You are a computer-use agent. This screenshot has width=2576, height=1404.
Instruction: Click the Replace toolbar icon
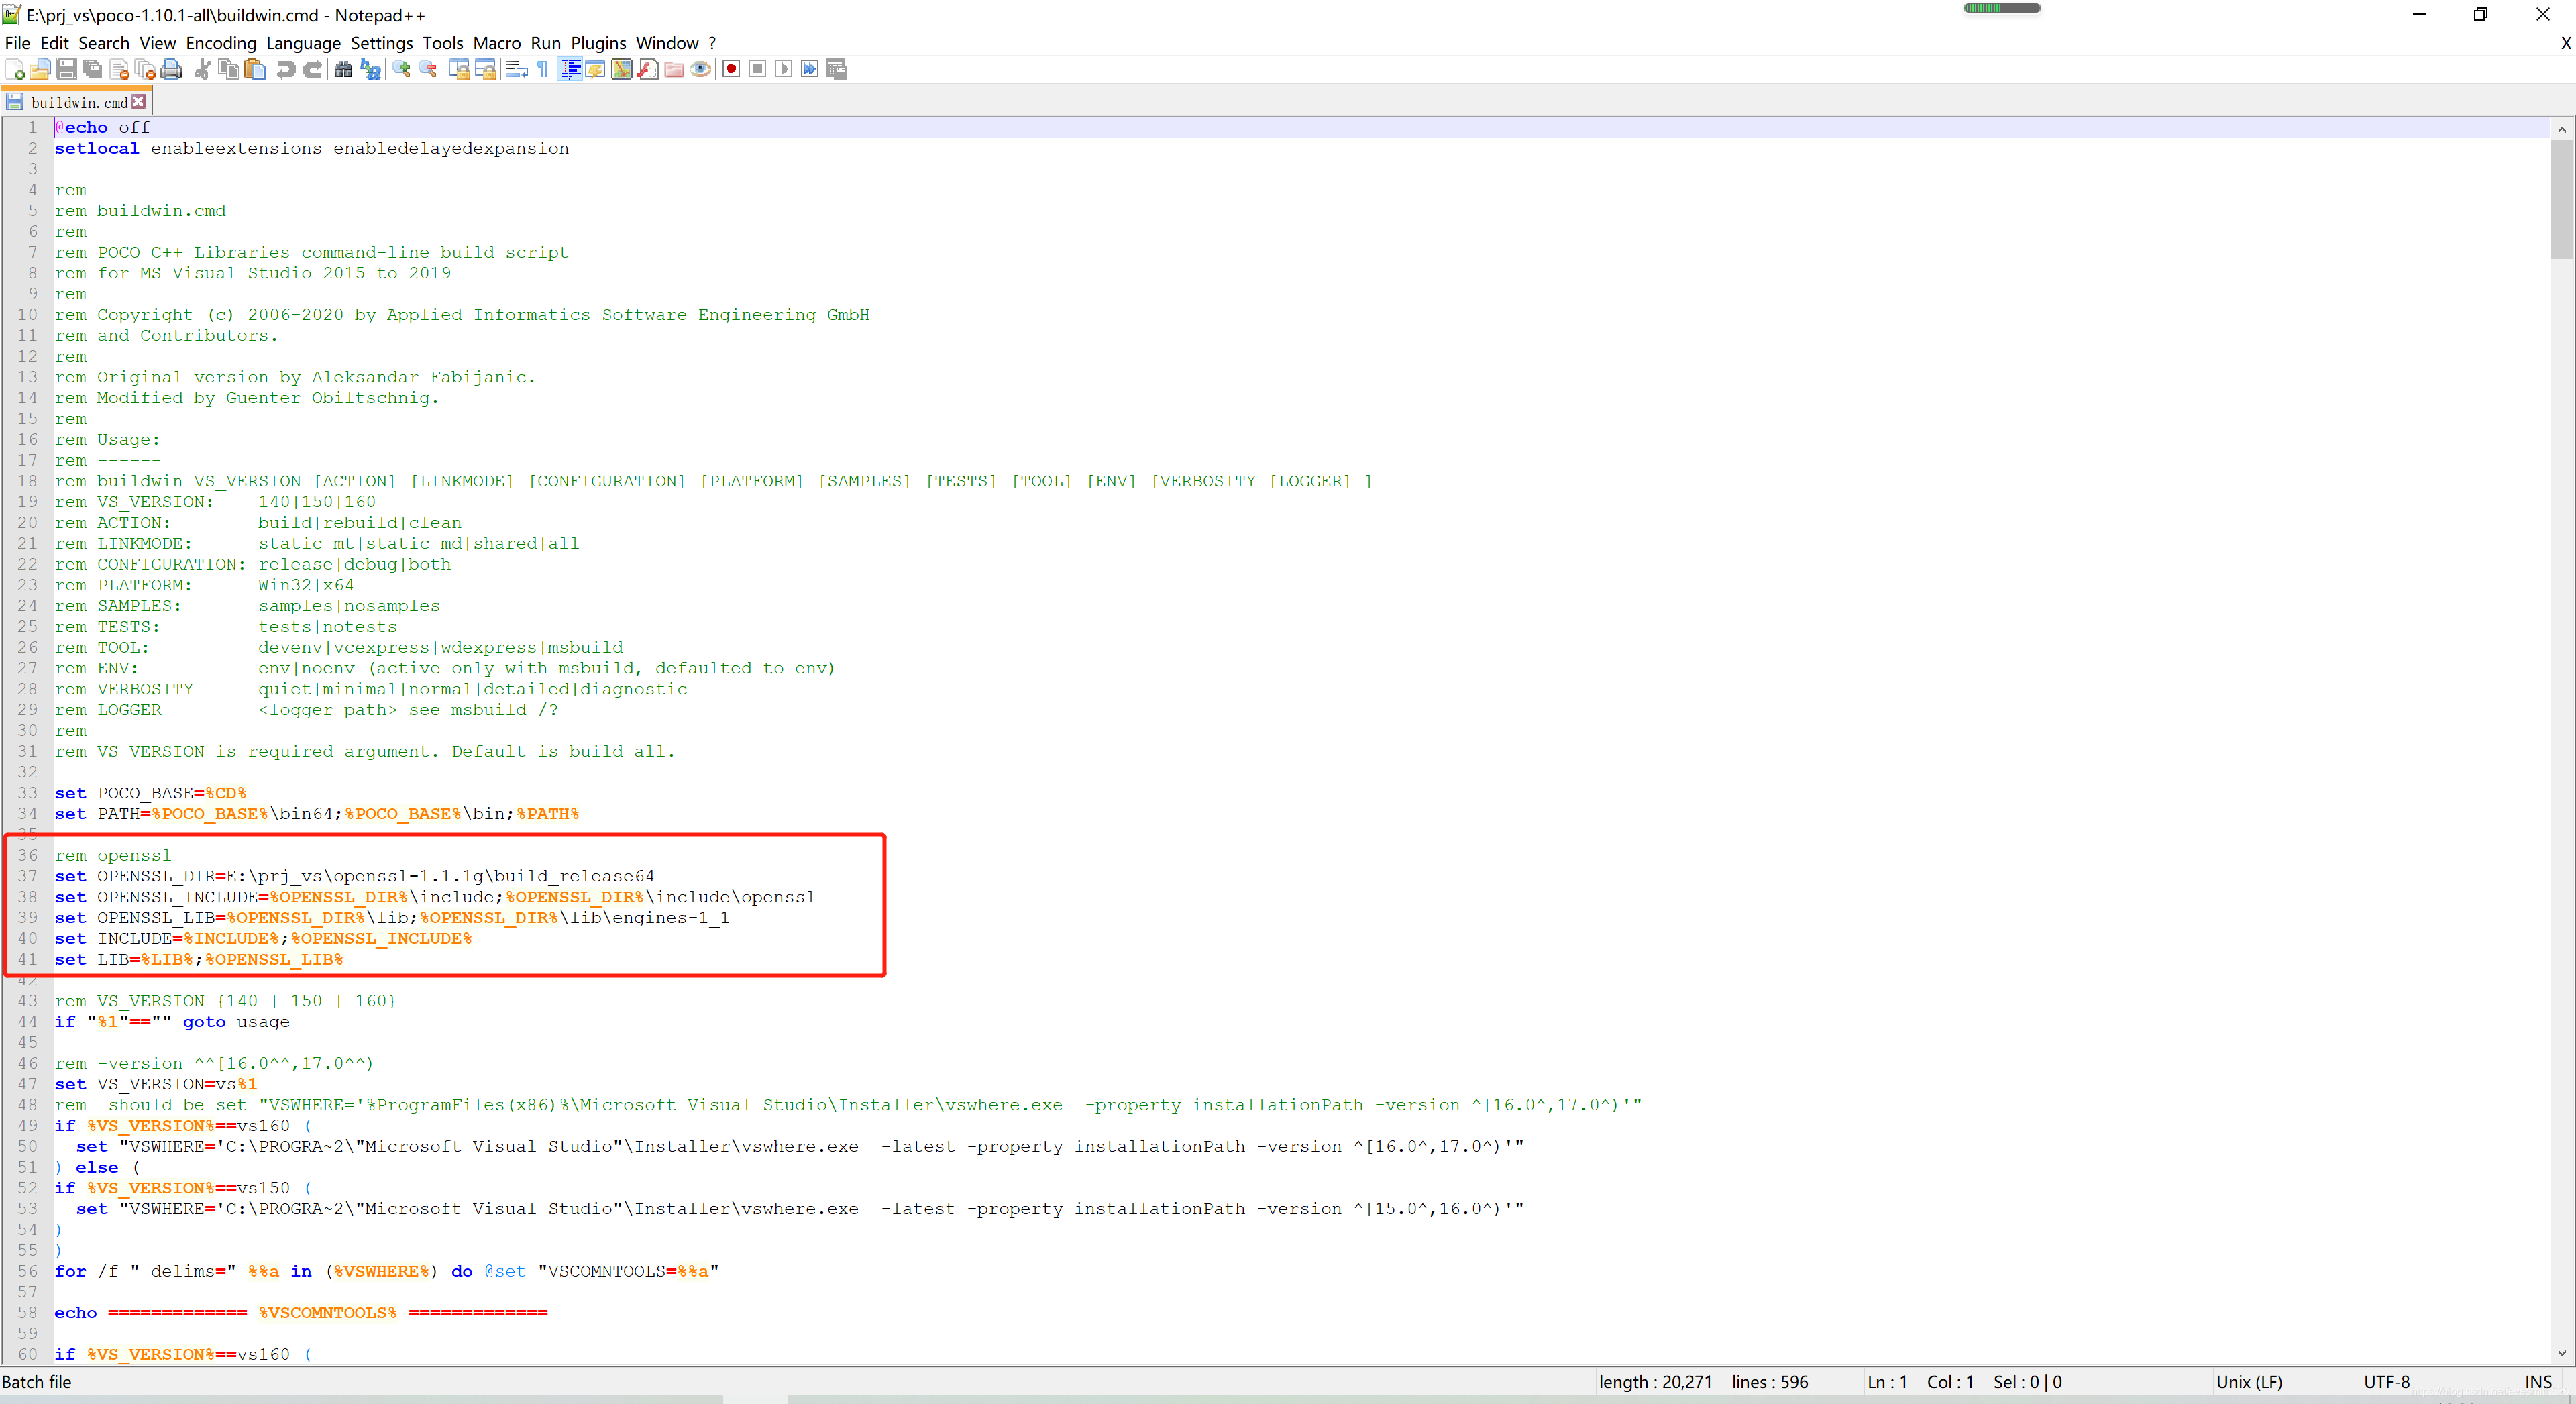[370, 69]
